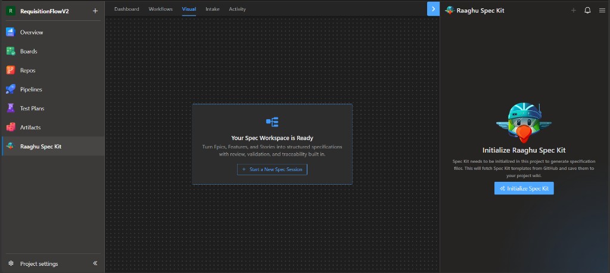The width and height of the screenshot is (610, 273).
Task: Click the plus icon next to RequisitionFlowV2
Action: (95, 11)
